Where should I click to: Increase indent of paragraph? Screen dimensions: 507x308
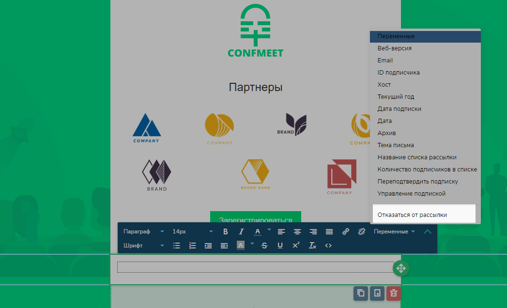click(x=208, y=246)
